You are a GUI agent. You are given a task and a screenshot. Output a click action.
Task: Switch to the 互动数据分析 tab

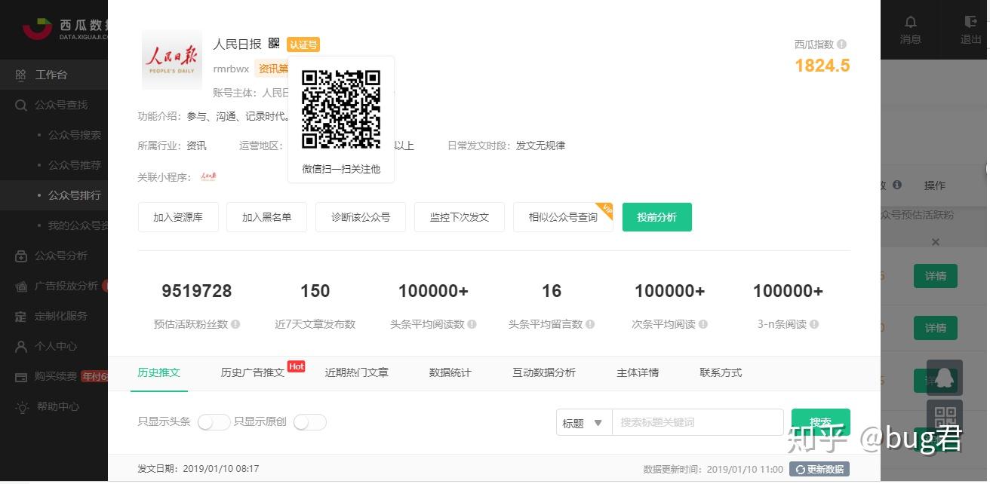[544, 372]
